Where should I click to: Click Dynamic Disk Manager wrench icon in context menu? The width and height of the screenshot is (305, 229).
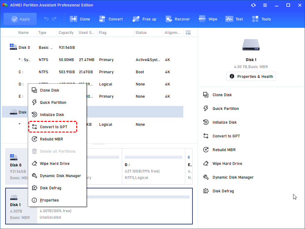point(34,176)
